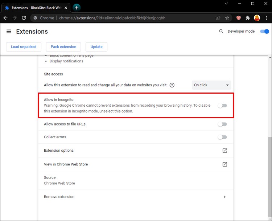Open Extension options external link icon
Viewport: 272px width, 221px height.
click(x=225, y=151)
